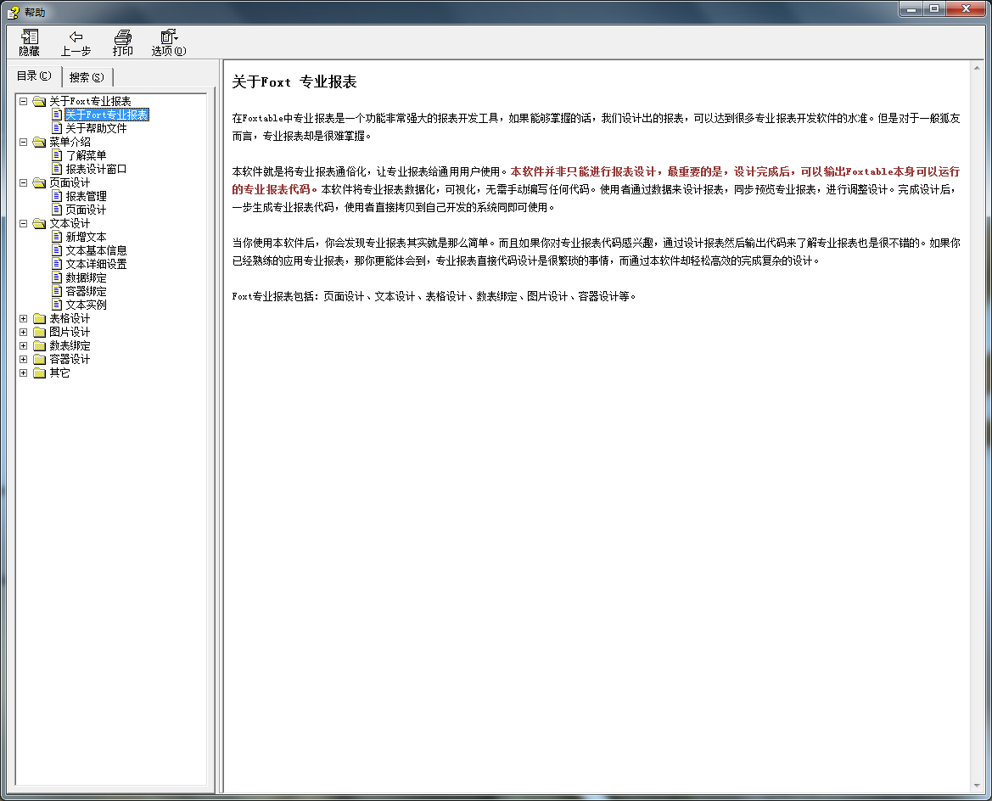This screenshot has height=801, width=992.
Task: Open the 报表设计窗口 topic
Action: 96,169
